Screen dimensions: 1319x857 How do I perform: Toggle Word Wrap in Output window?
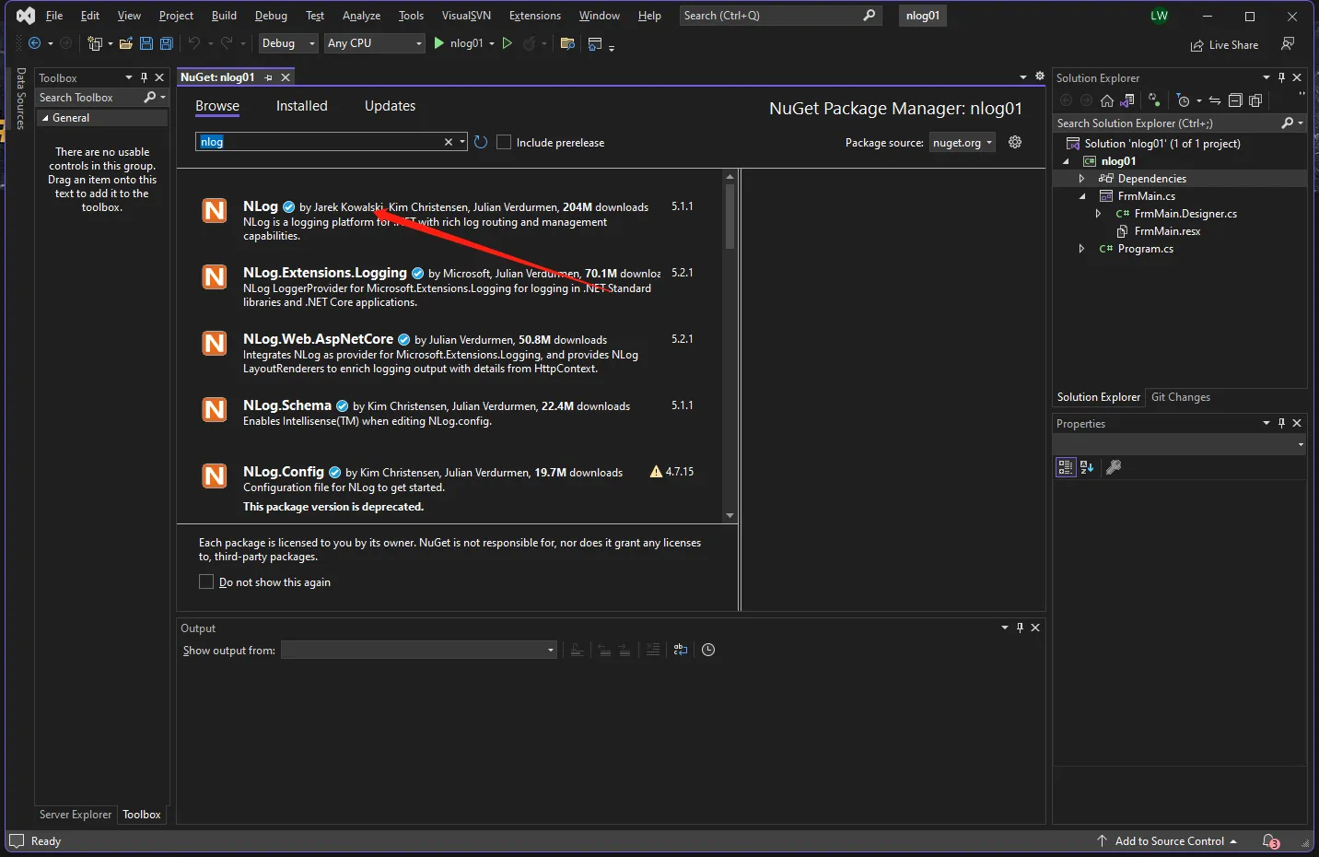click(681, 650)
